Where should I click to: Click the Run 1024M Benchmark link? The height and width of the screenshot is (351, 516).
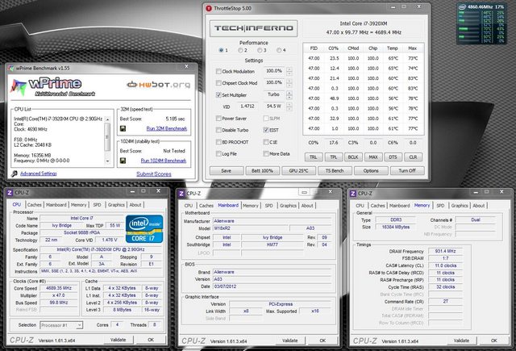click(164, 161)
